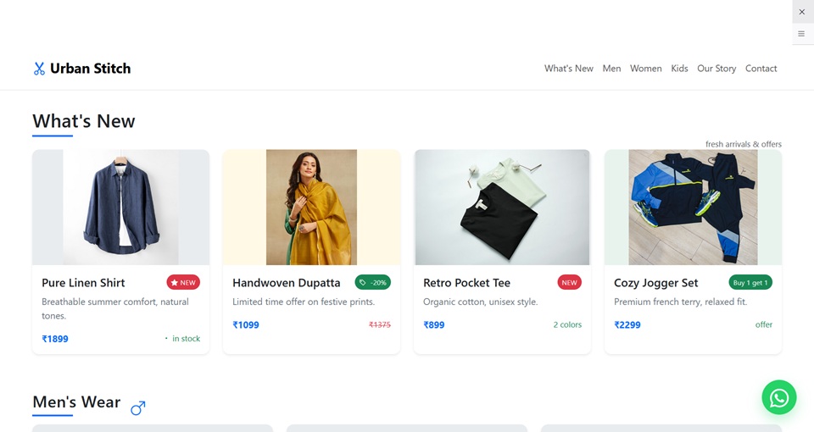
Task: Click the 'offer' label on Cozy Jogger Set
Action: tap(764, 324)
